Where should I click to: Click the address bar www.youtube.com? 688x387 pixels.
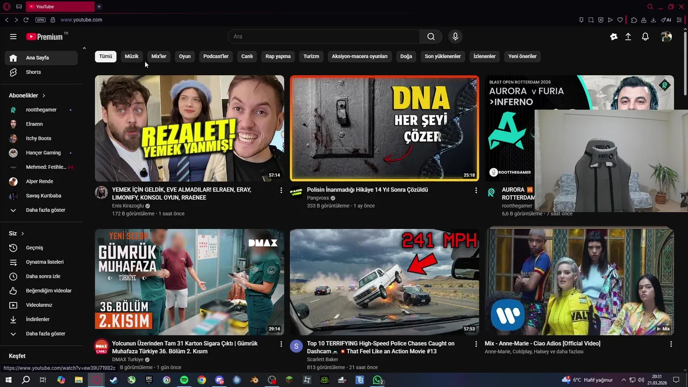tap(81, 20)
